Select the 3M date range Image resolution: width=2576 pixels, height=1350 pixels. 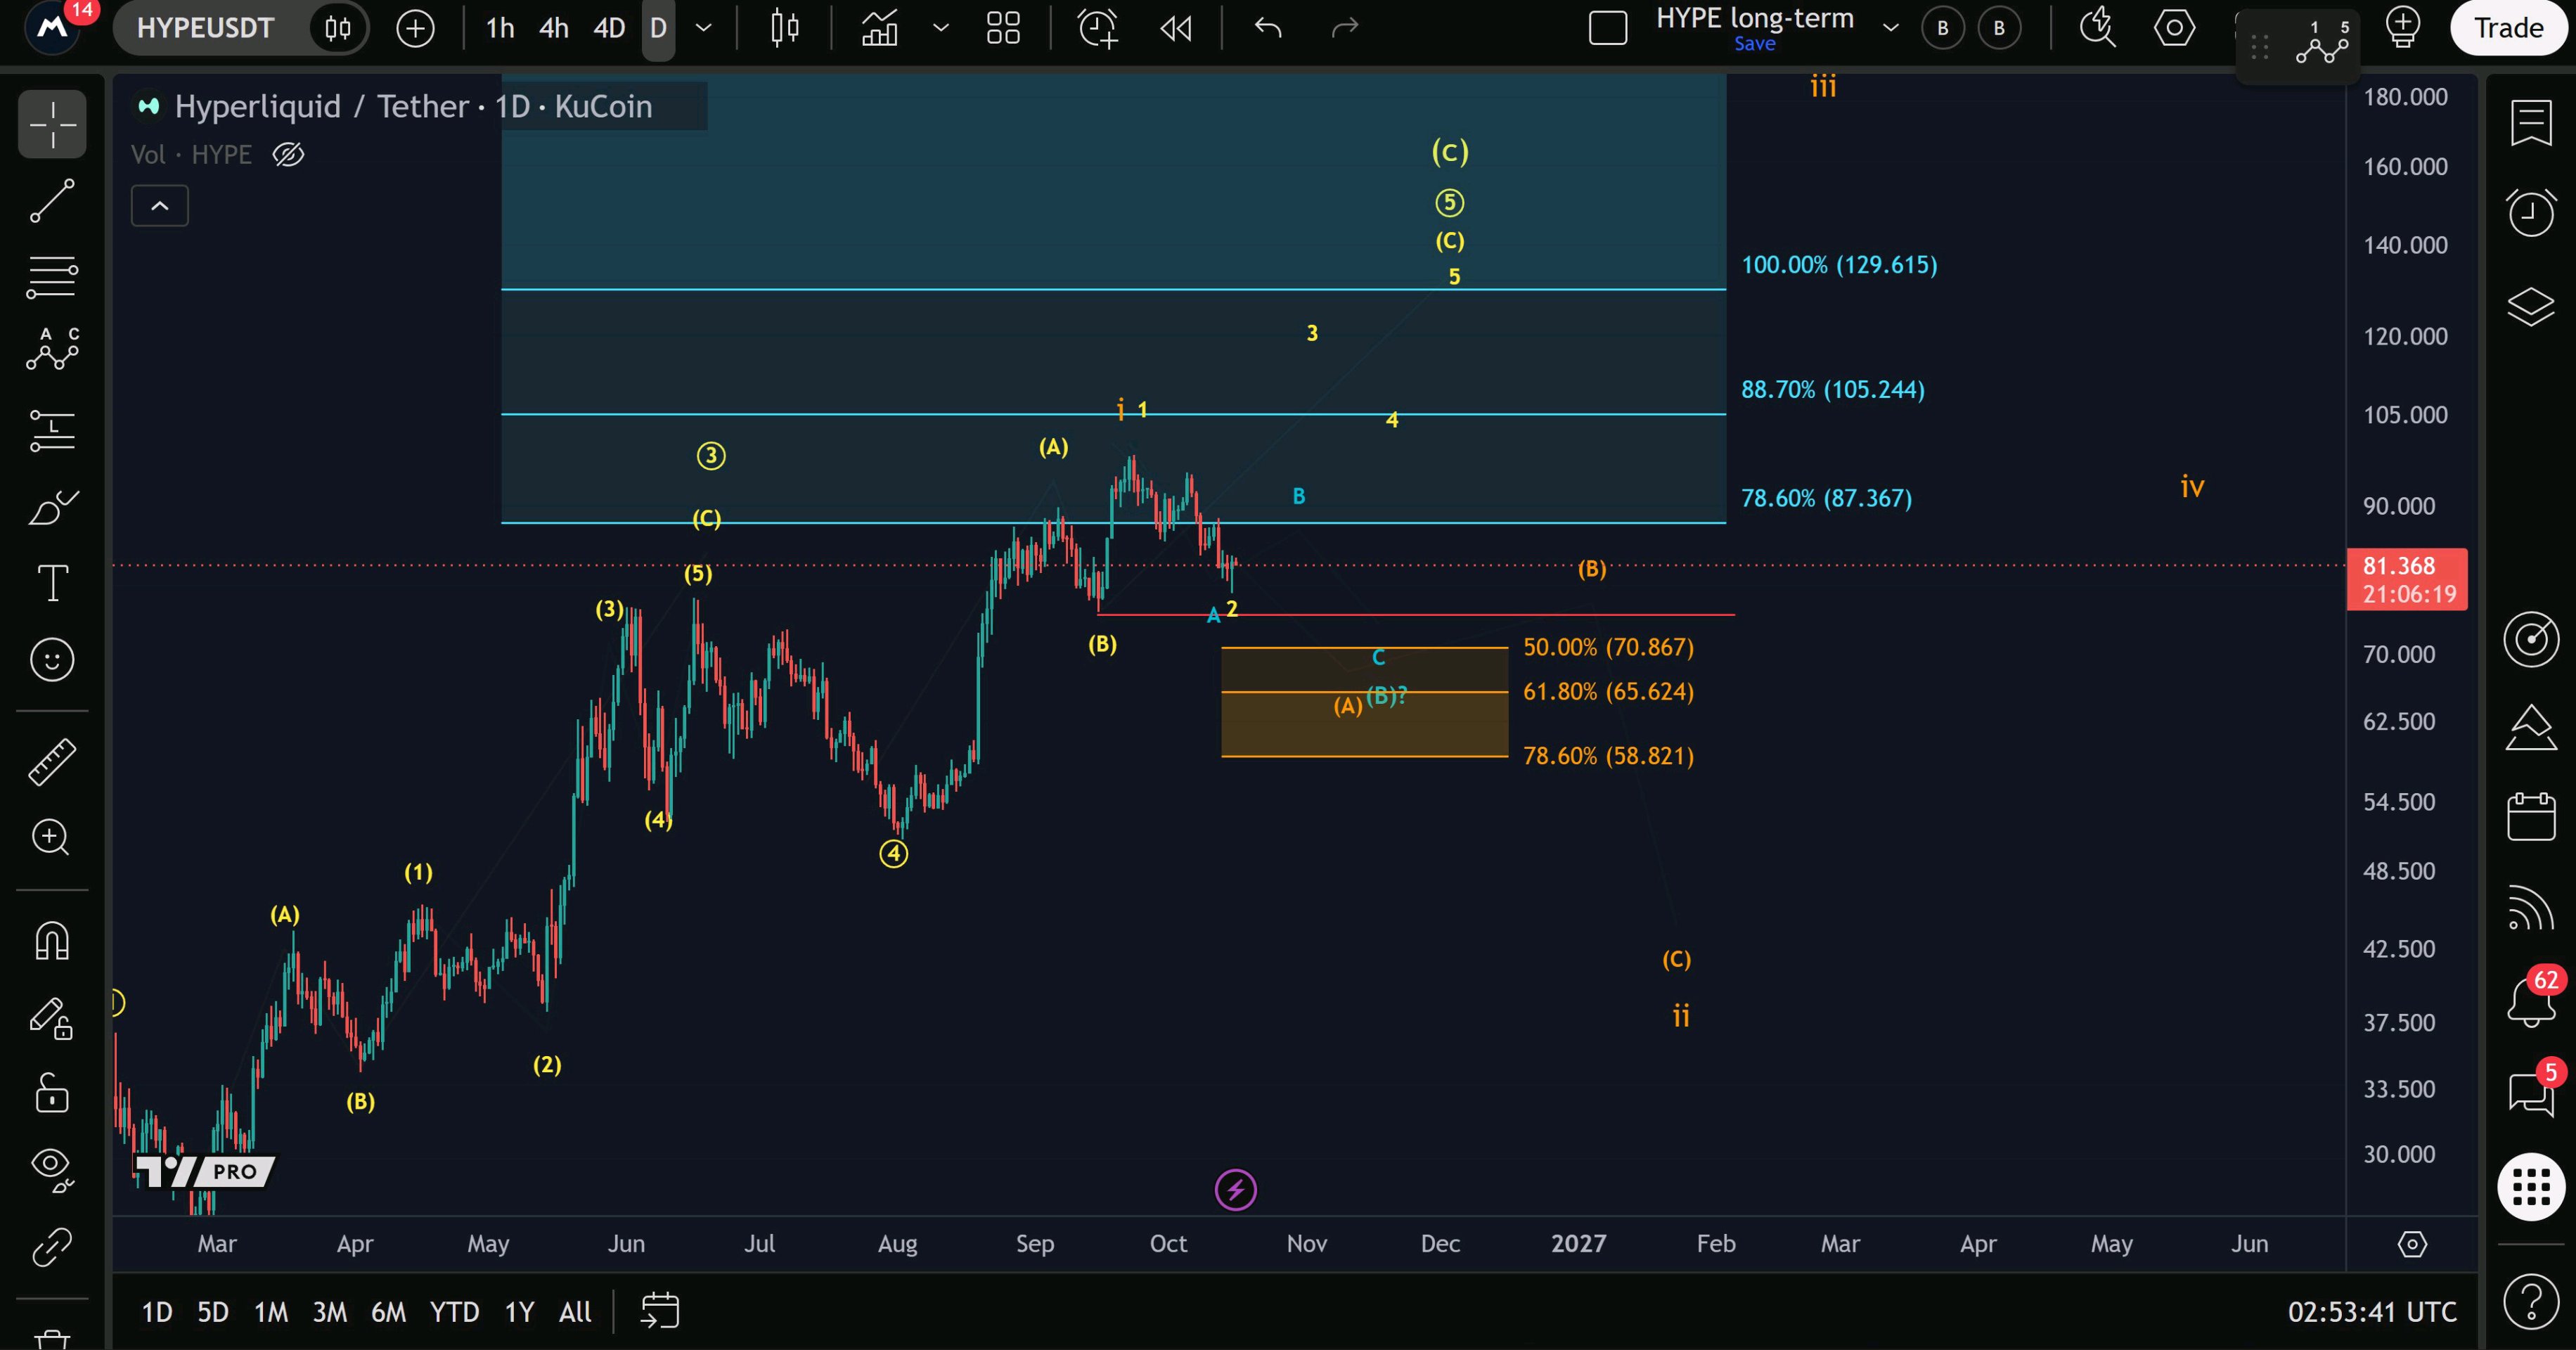click(x=330, y=1312)
